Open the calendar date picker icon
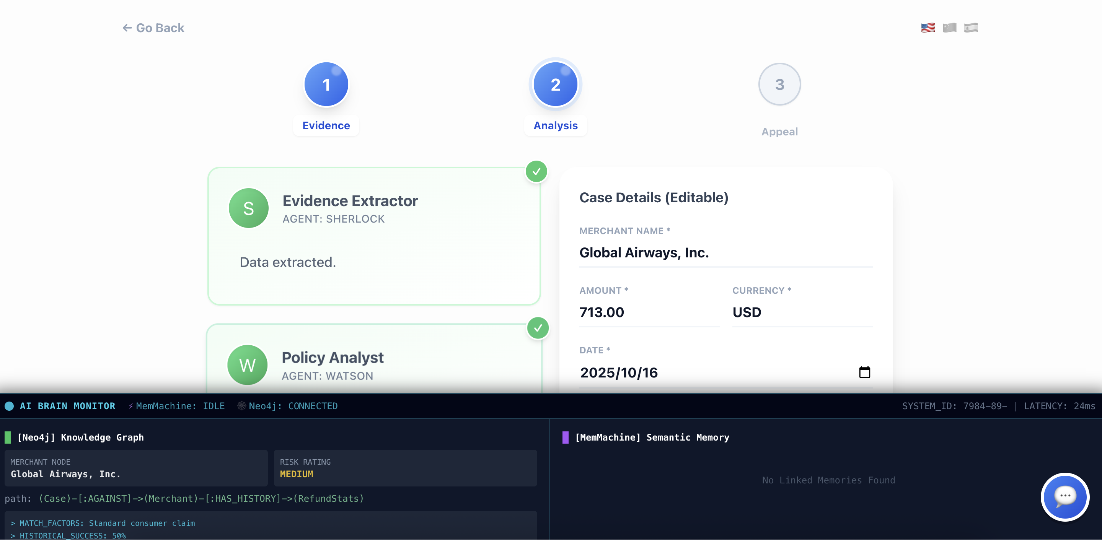The height and width of the screenshot is (540, 1102). pos(865,372)
